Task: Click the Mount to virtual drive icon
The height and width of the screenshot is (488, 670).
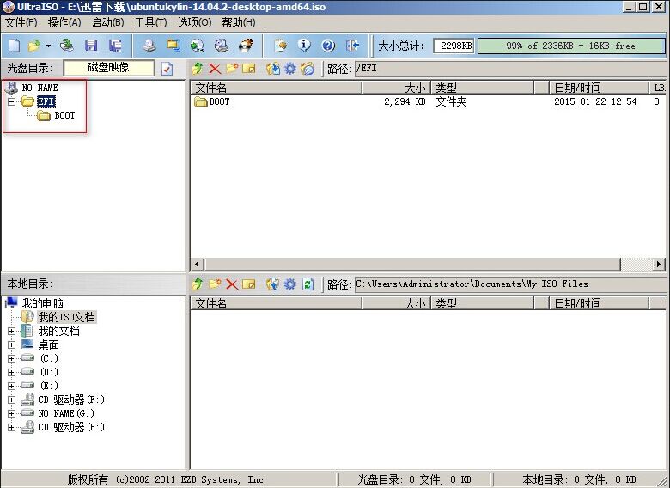Action: (222, 46)
